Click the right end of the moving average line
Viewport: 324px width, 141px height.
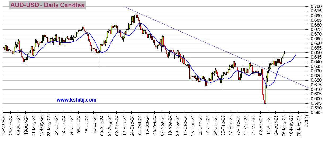pos(296,54)
